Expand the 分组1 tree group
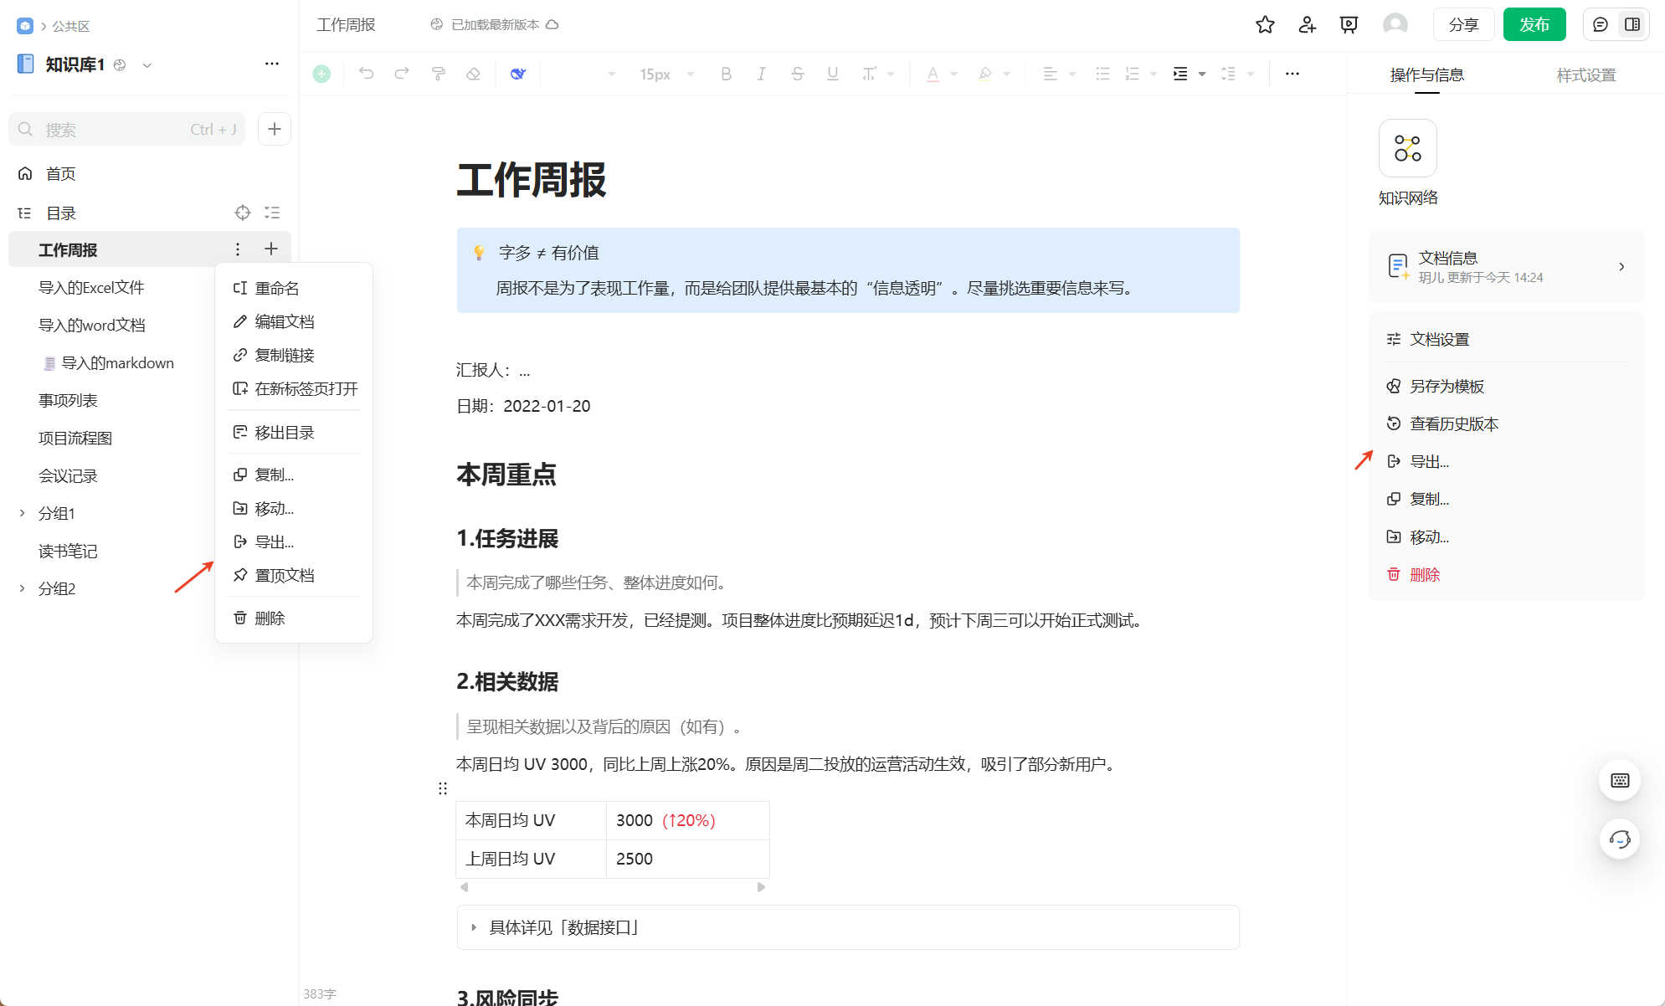 (23, 513)
